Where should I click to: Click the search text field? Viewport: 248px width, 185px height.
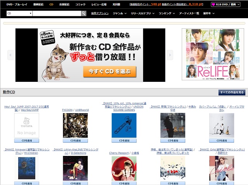[57, 14]
